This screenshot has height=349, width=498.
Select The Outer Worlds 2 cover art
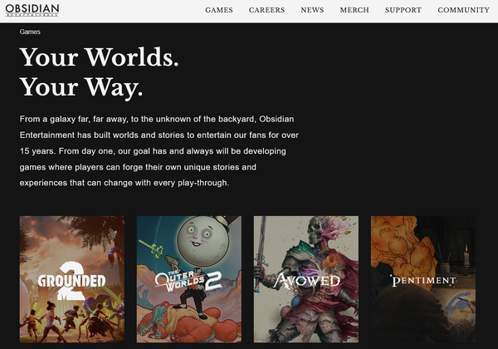pos(189,279)
